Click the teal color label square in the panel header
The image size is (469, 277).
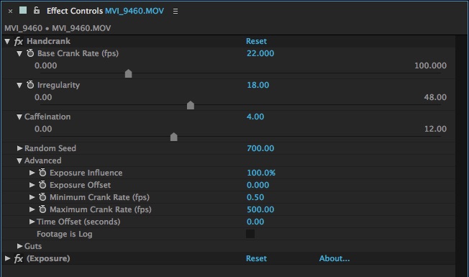[23, 11]
